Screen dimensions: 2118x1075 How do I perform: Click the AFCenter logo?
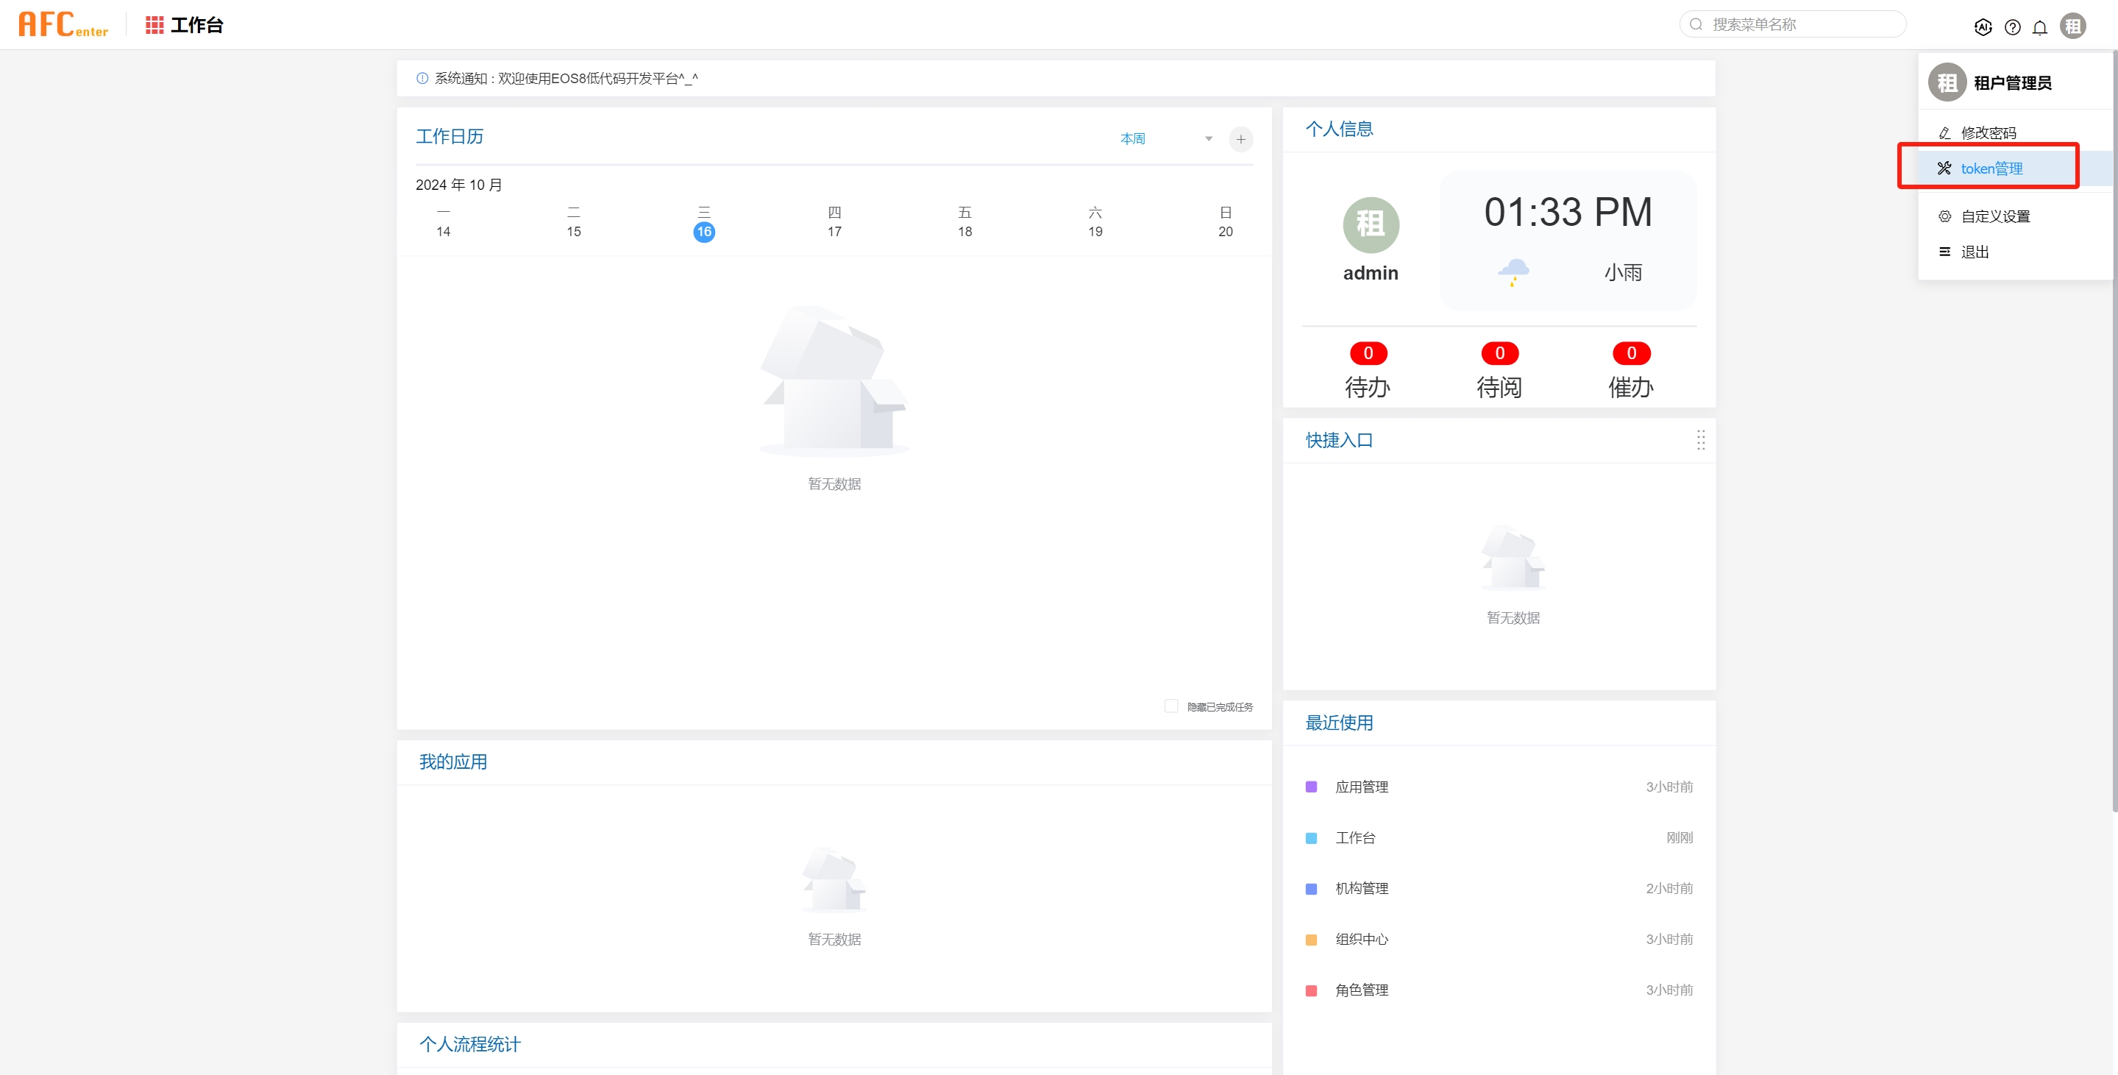[63, 25]
